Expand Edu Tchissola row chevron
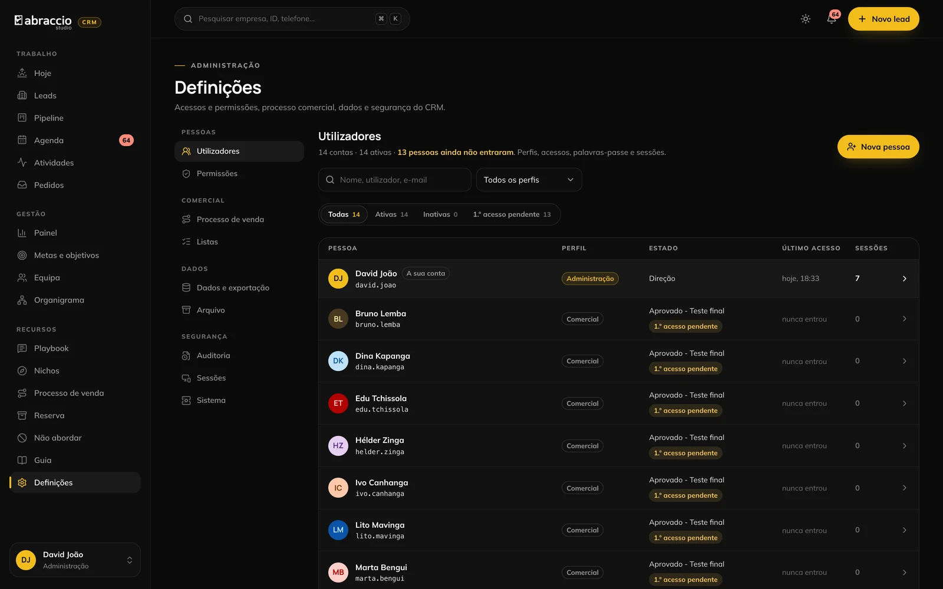 tap(904, 403)
